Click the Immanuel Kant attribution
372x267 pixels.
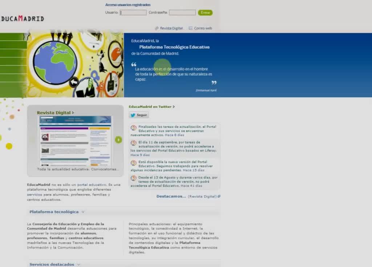[206, 90]
